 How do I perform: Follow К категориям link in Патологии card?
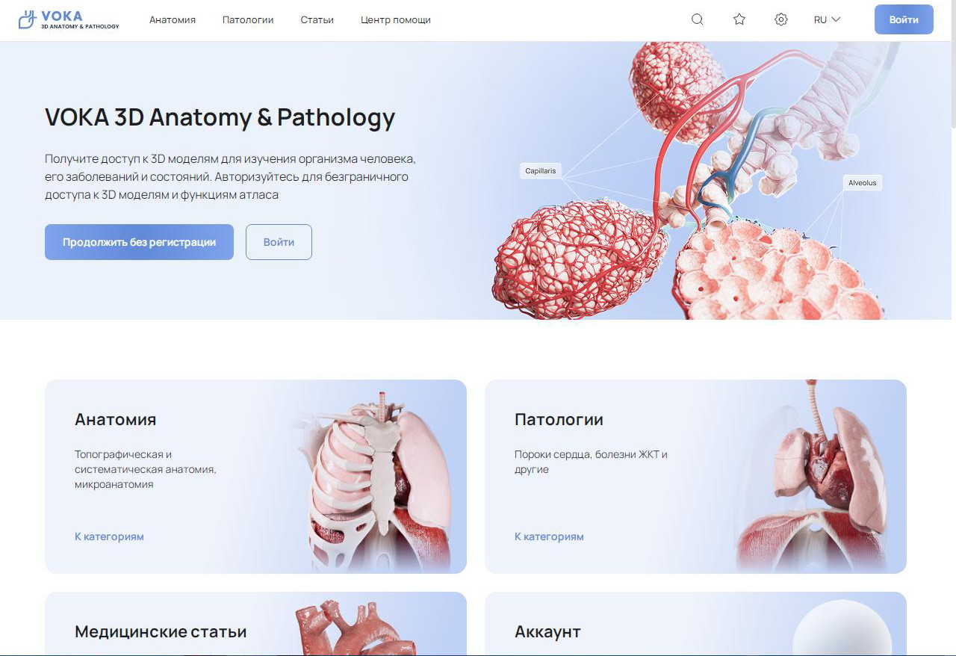pos(549,536)
